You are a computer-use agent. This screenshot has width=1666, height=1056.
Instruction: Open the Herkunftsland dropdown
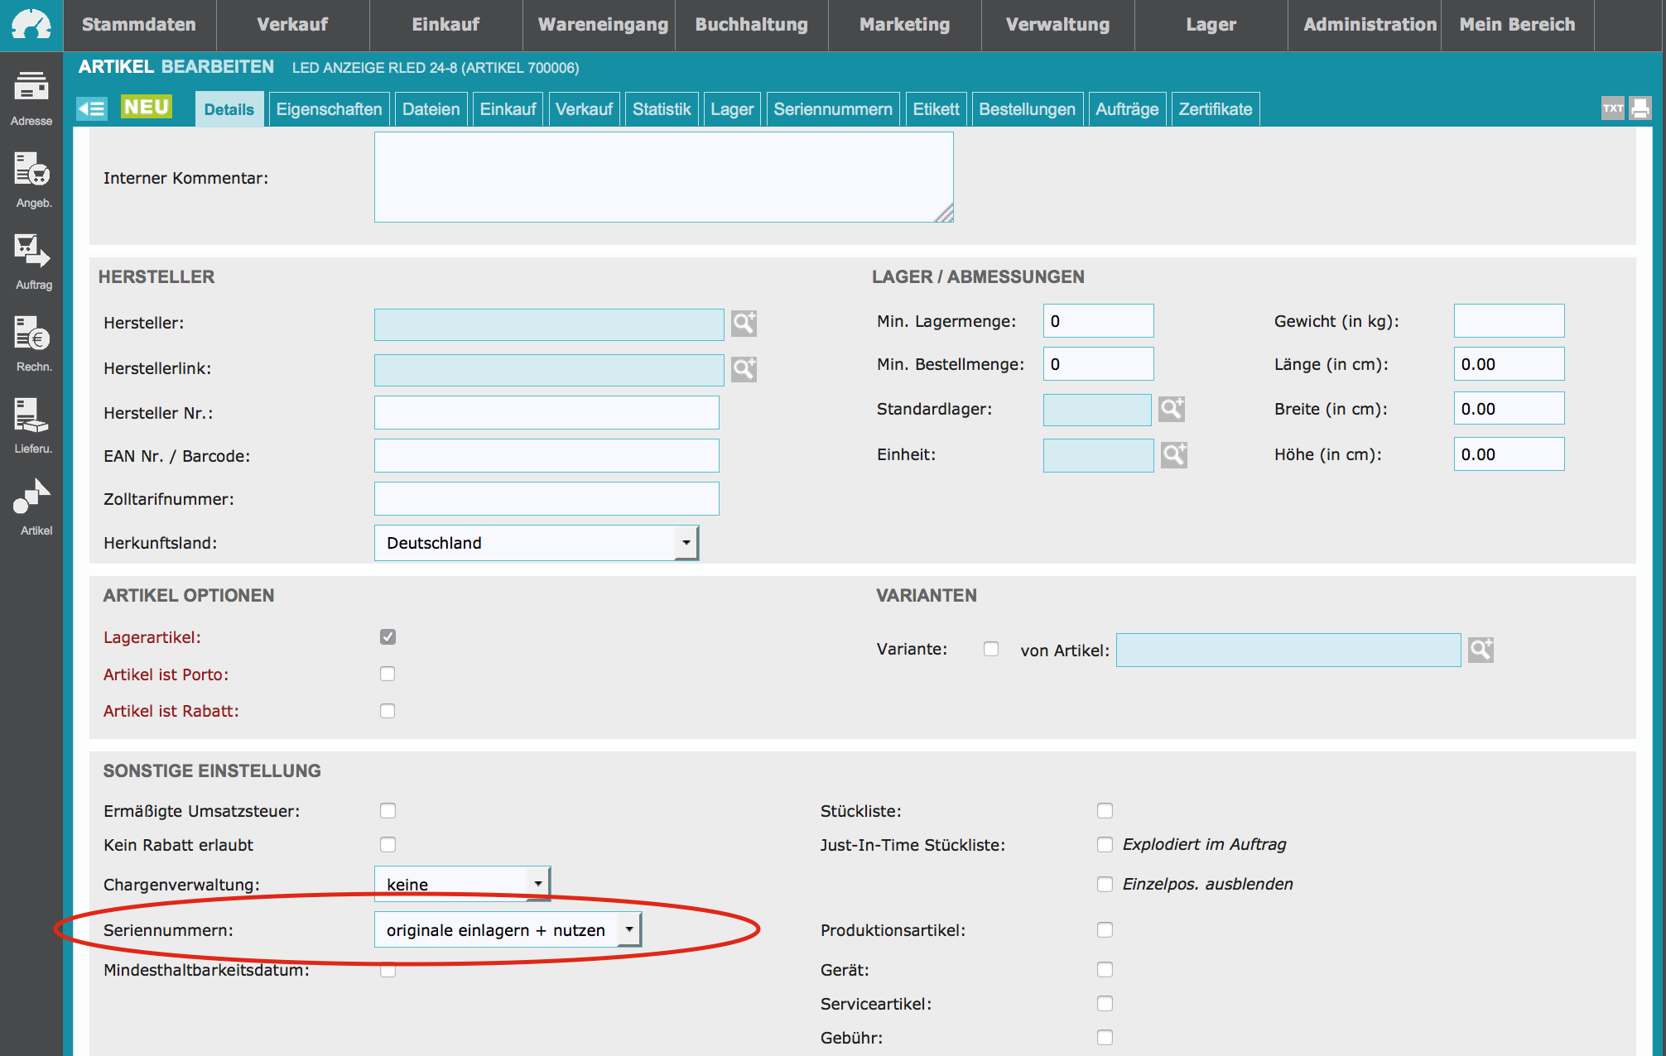537,543
